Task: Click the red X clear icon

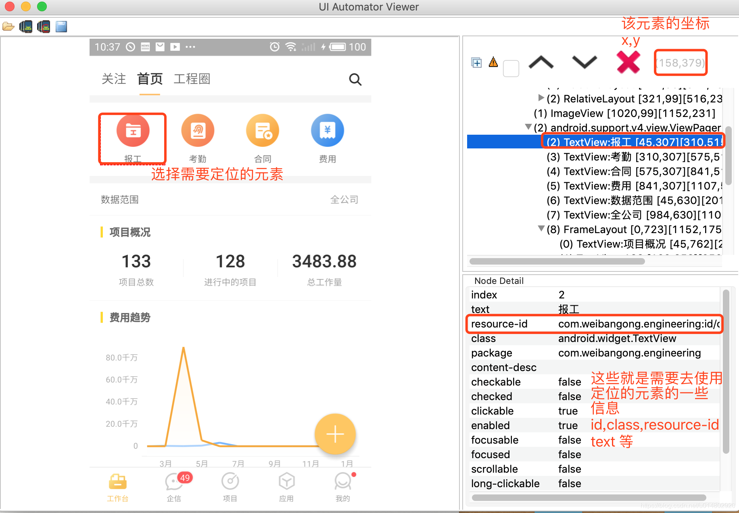Action: coord(628,63)
